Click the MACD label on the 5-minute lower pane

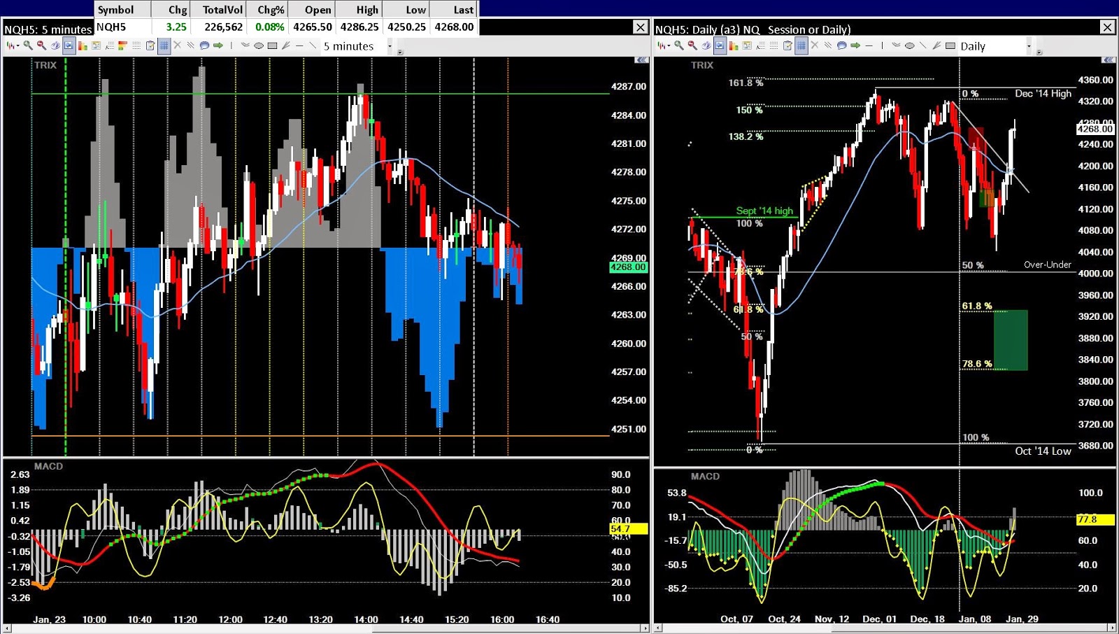click(48, 466)
